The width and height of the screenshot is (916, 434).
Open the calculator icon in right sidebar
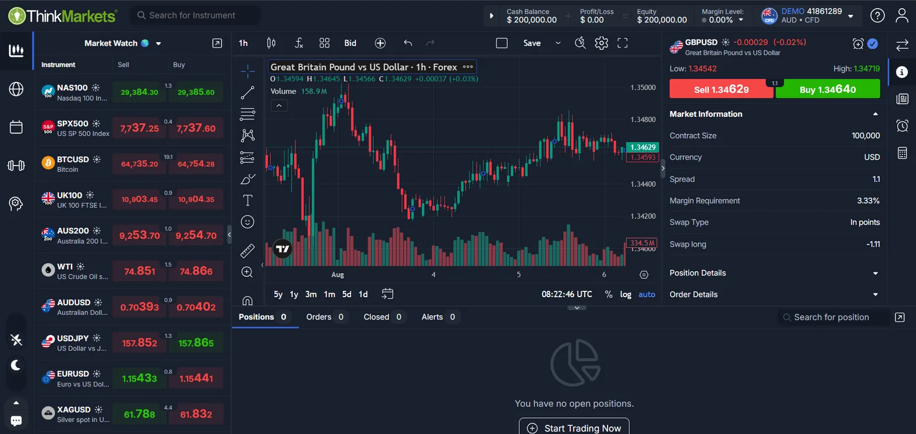coord(902,153)
